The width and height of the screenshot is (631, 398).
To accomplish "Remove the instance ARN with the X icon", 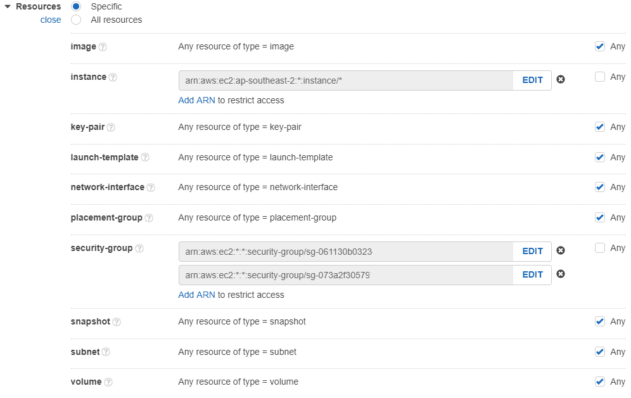I will click(x=561, y=79).
